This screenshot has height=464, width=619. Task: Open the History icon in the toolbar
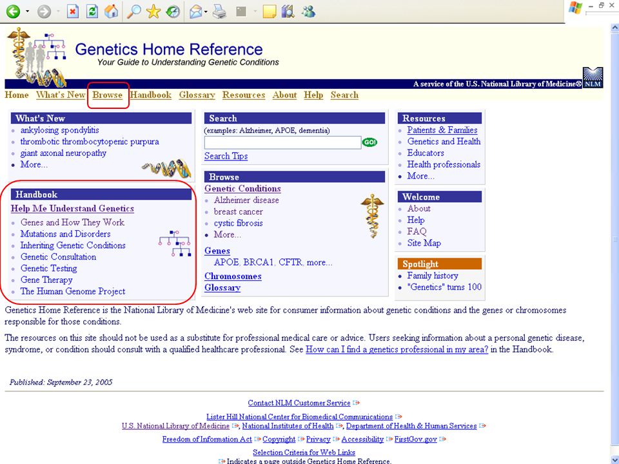click(173, 11)
